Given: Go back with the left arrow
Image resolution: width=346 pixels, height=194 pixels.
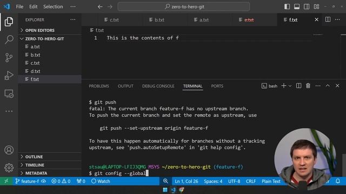Looking at the screenshot, I should 100,7.
